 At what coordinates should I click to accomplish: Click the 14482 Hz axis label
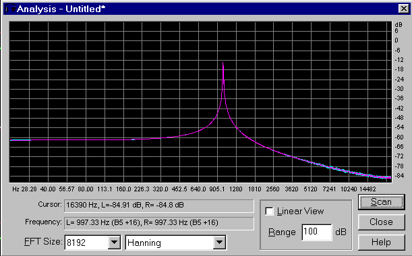pos(368,189)
